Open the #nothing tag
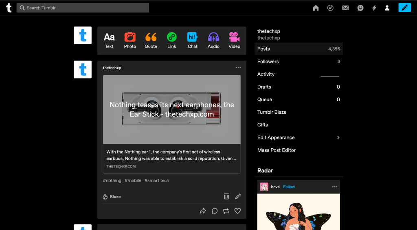The width and height of the screenshot is (417, 230). pyautogui.click(x=112, y=180)
